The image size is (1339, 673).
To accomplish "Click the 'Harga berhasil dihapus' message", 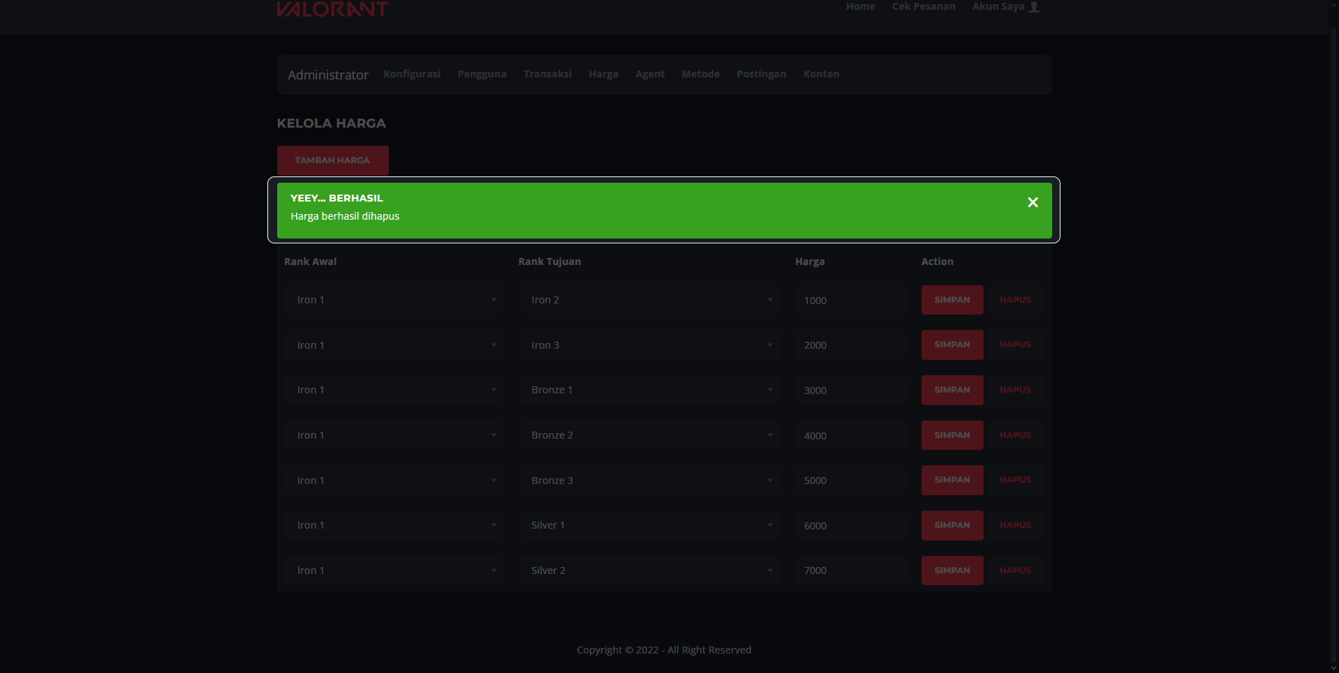I will coord(345,216).
